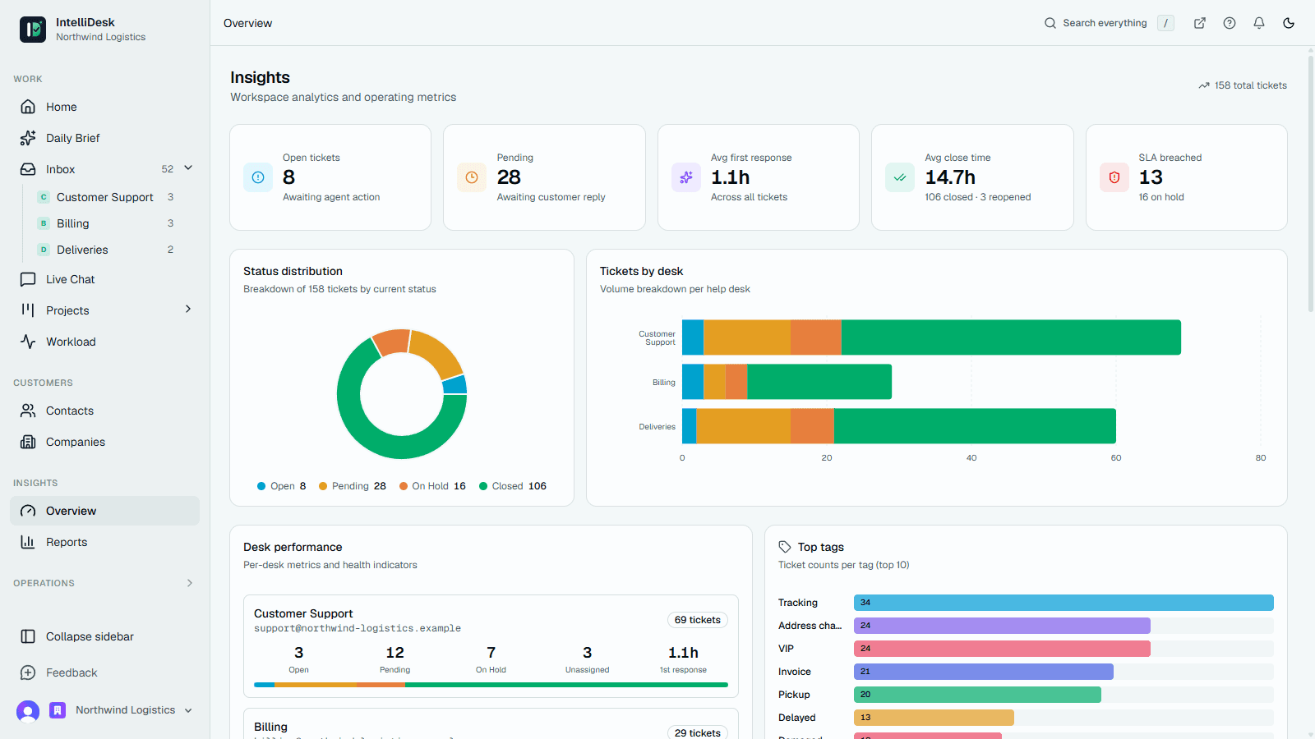Viewport: 1315px width, 739px height.
Task: Click the Top tags tag icon
Action: (785, 547)
